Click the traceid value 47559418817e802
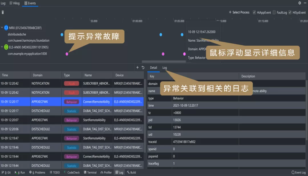The height and width of the screenshot is (176, 308). click(x=184, y=141)
